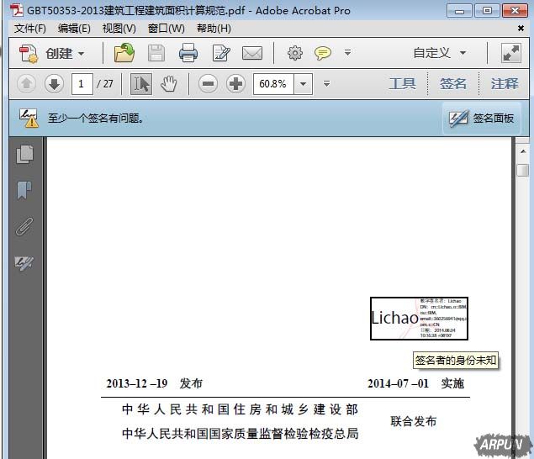Open the Page Thumbnails side panel
534x459 pixels.
click(25, 154)
